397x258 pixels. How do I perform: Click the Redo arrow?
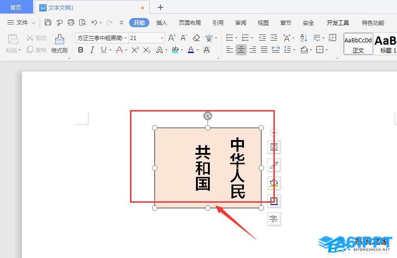[x=109, y=23]
